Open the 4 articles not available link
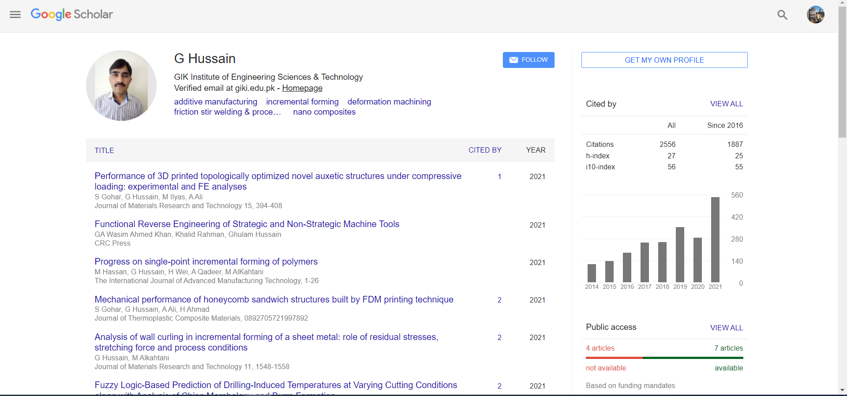Viewport: 847px width, 396px height. [x=600, y=348]
